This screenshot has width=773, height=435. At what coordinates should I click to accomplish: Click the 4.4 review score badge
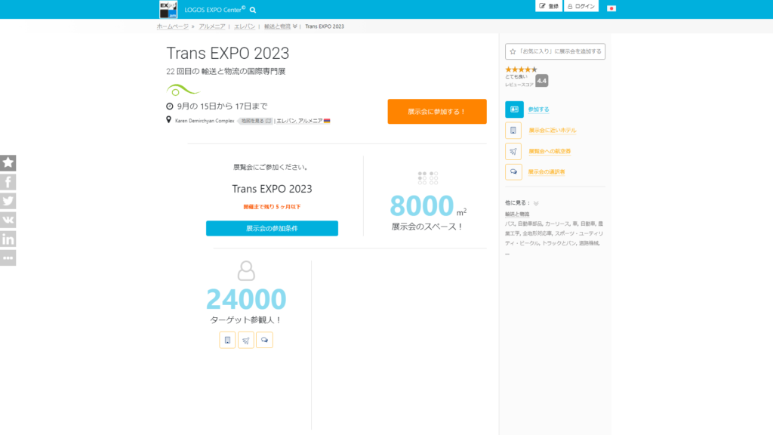coord(542,80)
